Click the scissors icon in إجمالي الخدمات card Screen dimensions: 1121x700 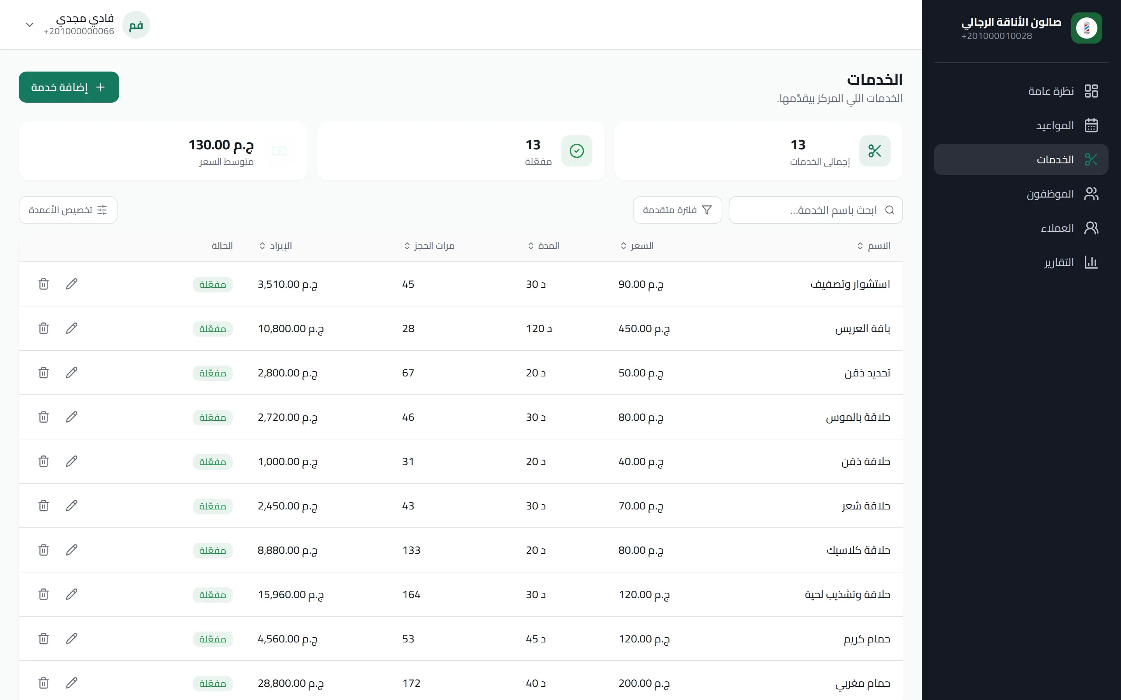click(875, 151)
